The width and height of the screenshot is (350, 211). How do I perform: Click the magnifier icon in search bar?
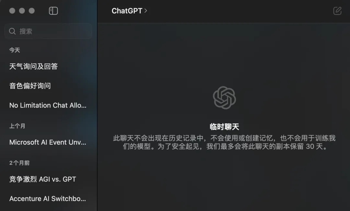pos(12,31)
